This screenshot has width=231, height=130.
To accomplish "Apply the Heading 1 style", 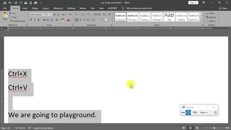I will tap(145, 17).
